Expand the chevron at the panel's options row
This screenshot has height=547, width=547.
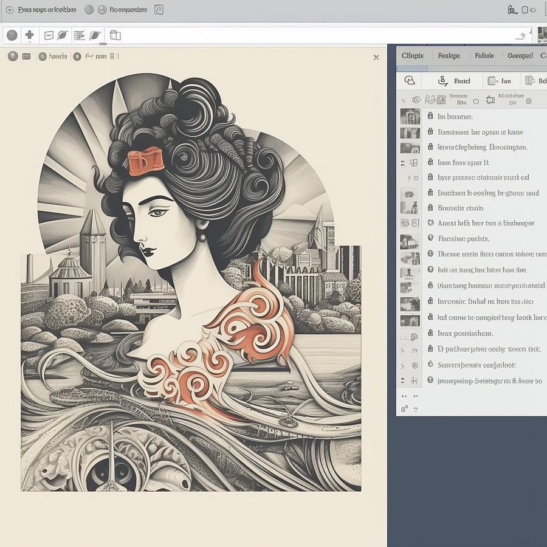coord(402,101)
